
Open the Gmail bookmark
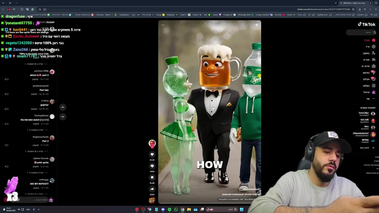291,15
